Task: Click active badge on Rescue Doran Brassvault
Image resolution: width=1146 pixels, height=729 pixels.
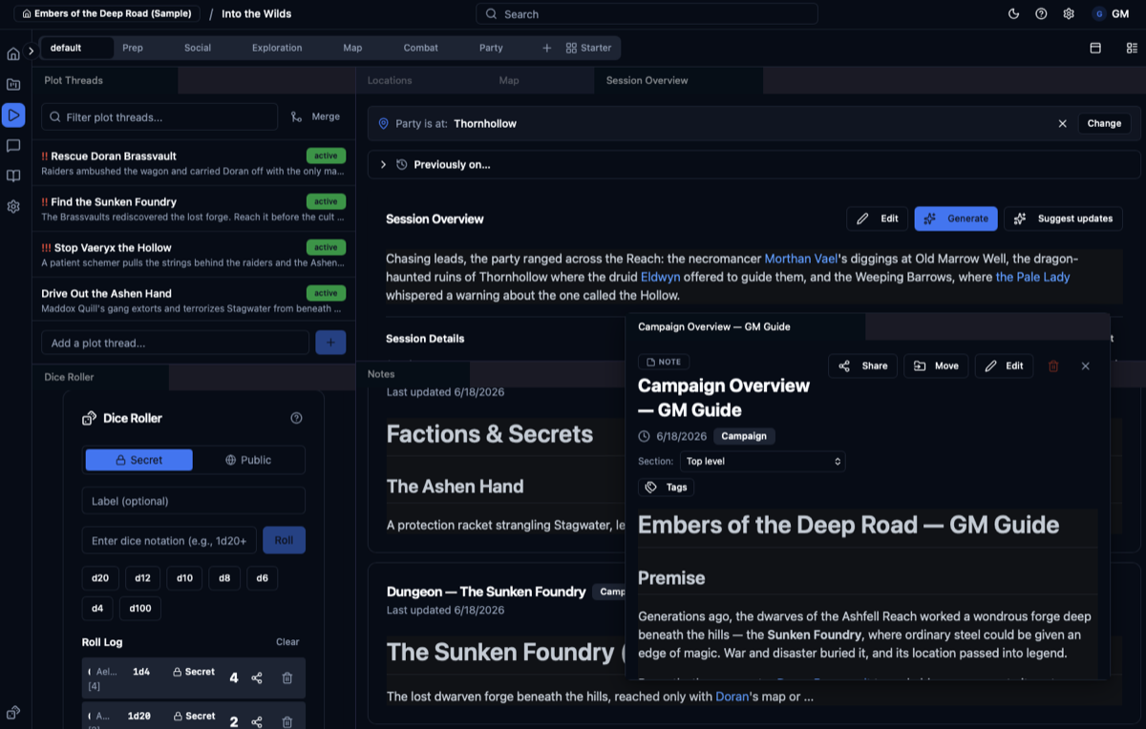Action: pos(326,156)
